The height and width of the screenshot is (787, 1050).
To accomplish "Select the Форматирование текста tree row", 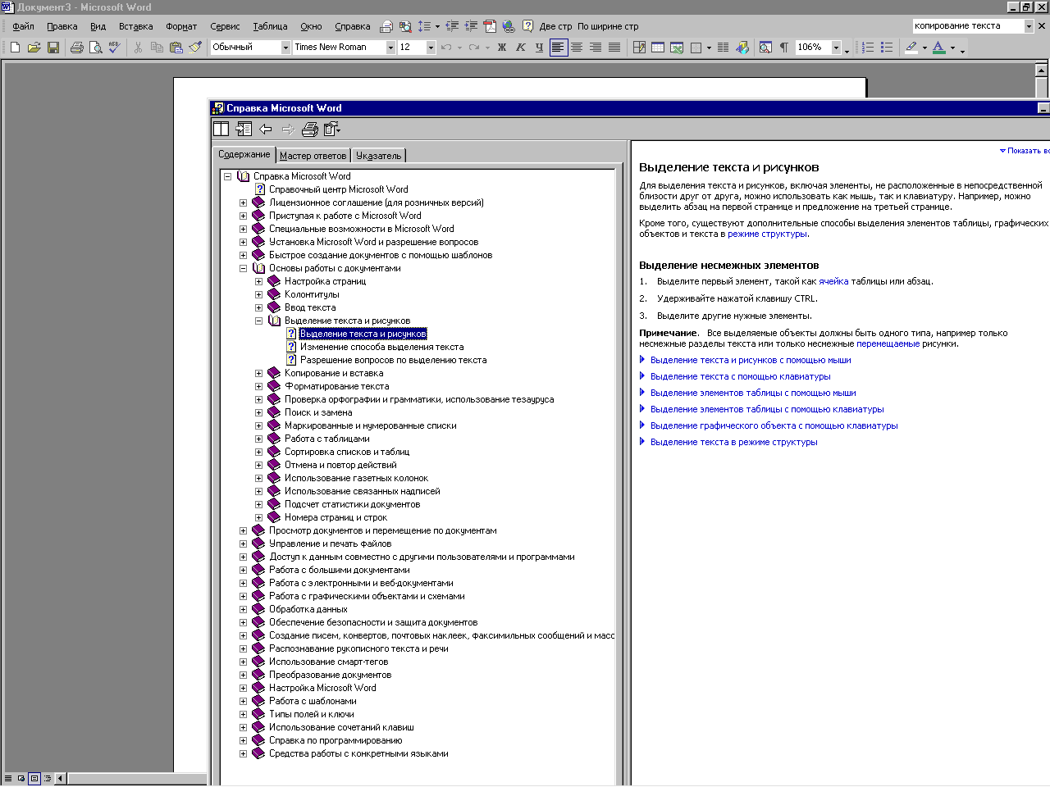I will click(336, 386).
